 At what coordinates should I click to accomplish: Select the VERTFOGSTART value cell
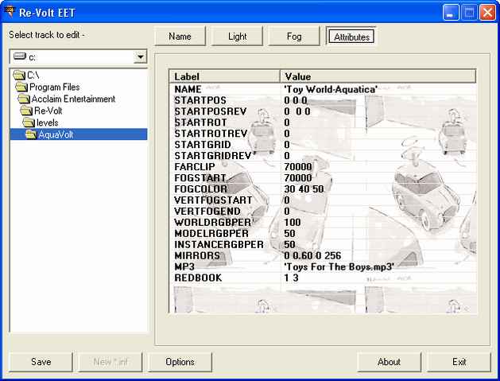click(378, 200)
